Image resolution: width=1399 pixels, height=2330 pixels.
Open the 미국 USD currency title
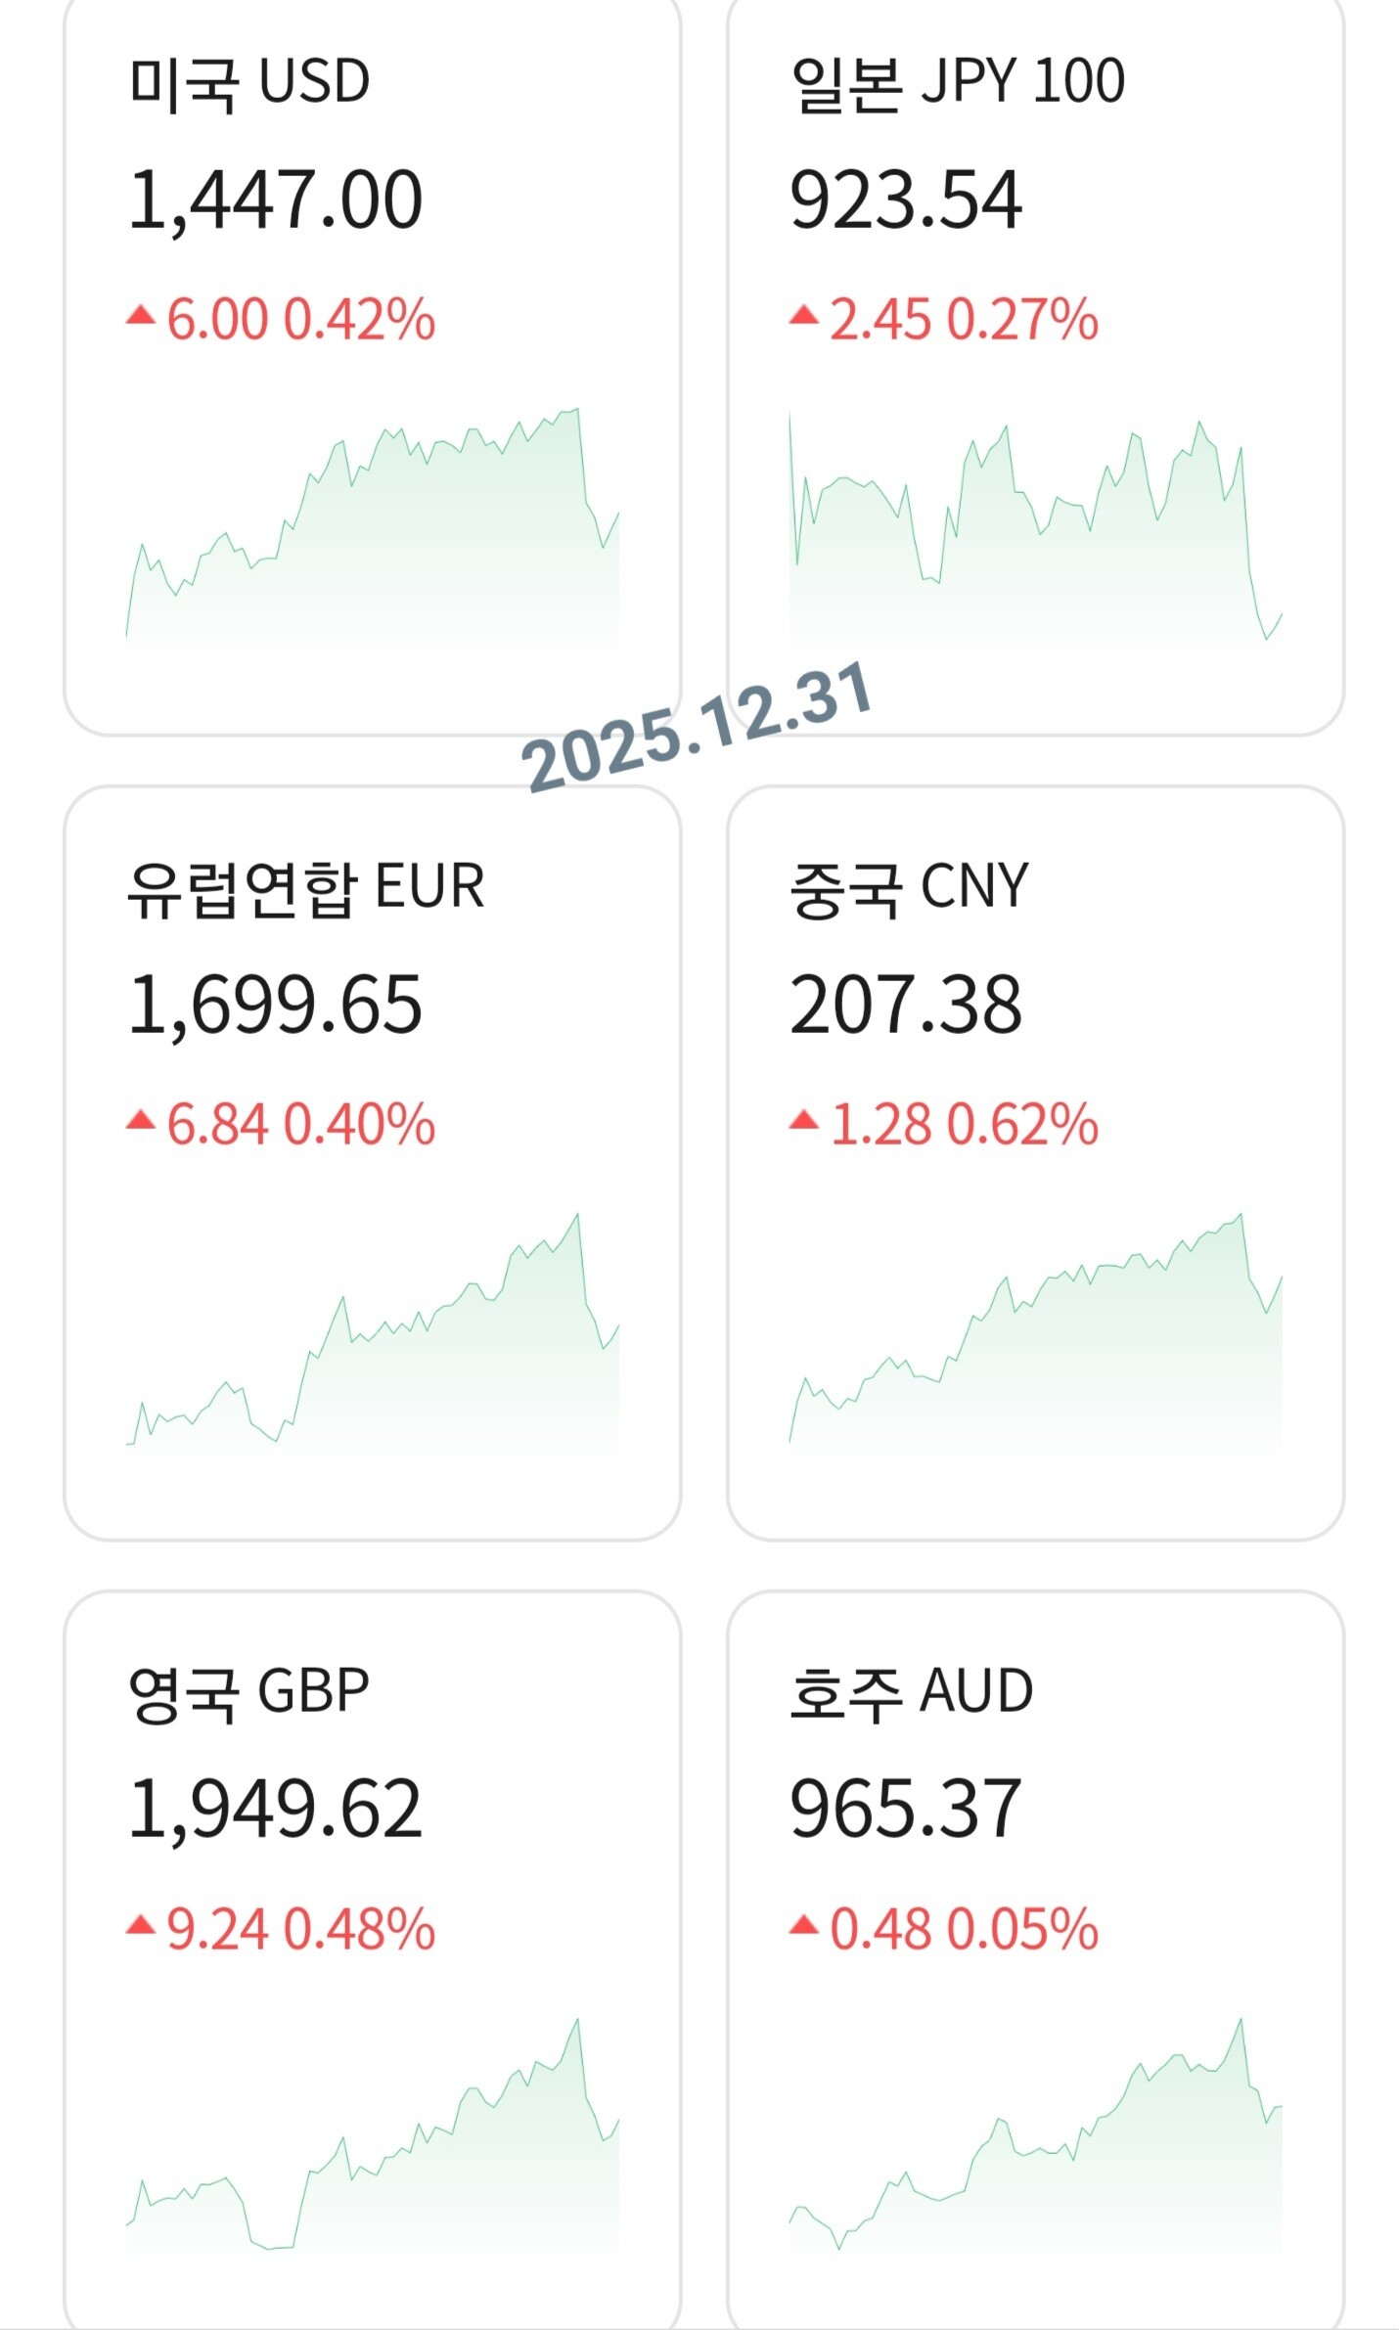pyautogui.click(x=249, y=81)
